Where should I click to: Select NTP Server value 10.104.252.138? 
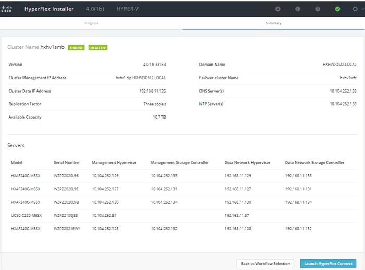tap(343, 104)
